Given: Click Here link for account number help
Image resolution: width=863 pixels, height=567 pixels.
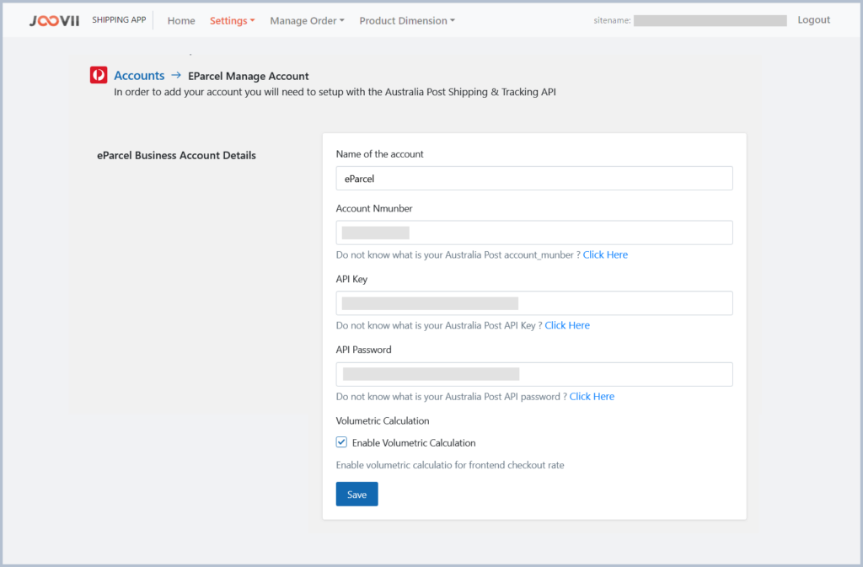Looking at the screenshot, I should (x=605, y=254).
